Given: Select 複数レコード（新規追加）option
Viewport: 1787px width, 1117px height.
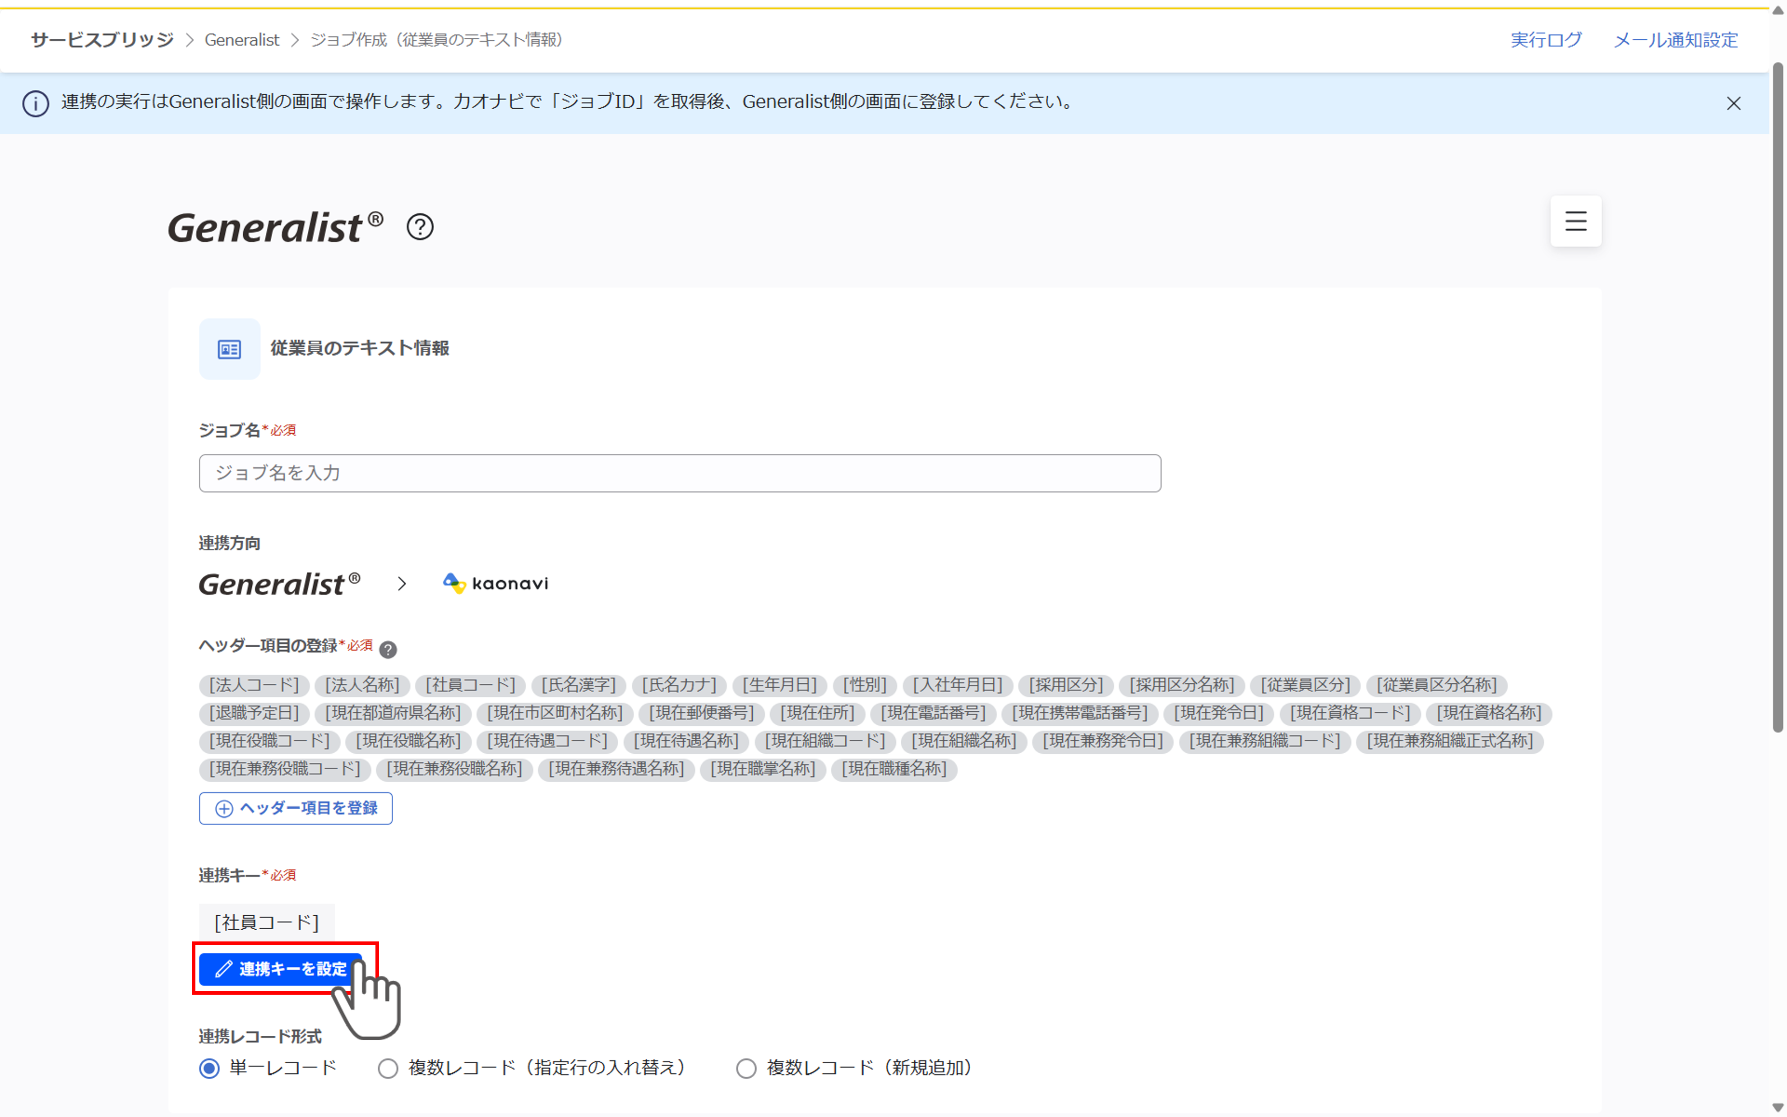Looking at the screenshot, I should pos(746,1068).
